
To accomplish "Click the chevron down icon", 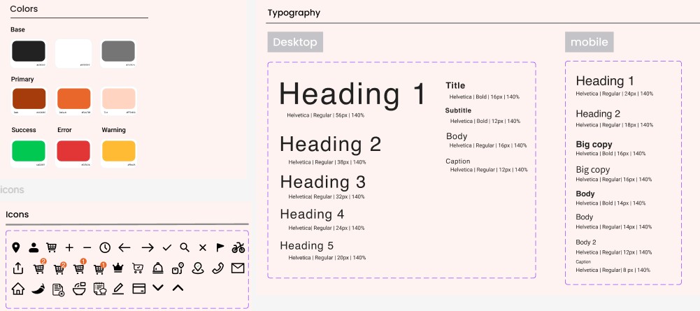I will (x=157, y=287).
